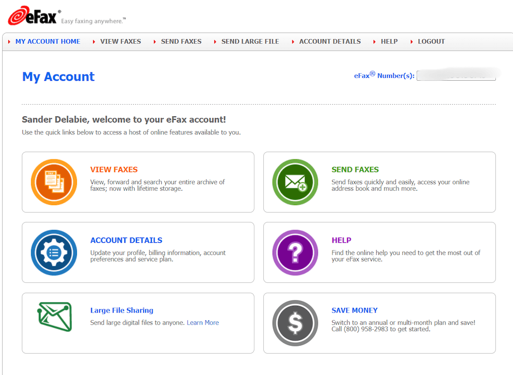Click Logout in the navigation bar
Viewport: 513px width, 375px height.
pos(431,41)
